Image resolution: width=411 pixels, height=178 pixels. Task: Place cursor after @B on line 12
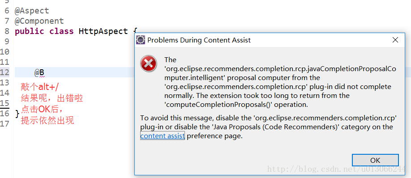(x=45, y=72)
